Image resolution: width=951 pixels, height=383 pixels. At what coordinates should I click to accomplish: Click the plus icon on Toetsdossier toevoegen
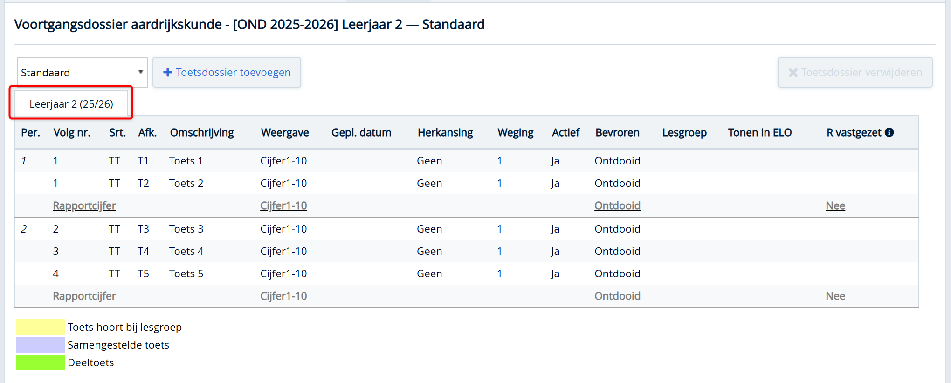(168, 72)
